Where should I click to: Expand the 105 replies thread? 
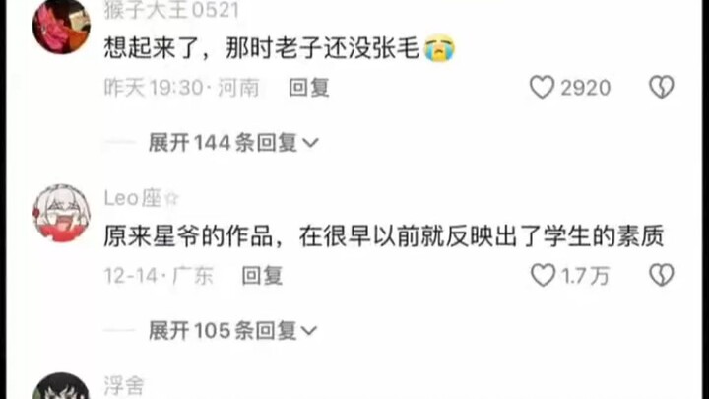[232, 331]
